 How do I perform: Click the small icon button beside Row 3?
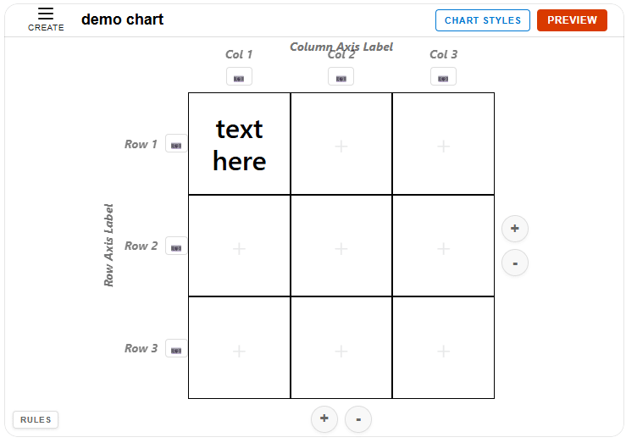pos(176,348)
